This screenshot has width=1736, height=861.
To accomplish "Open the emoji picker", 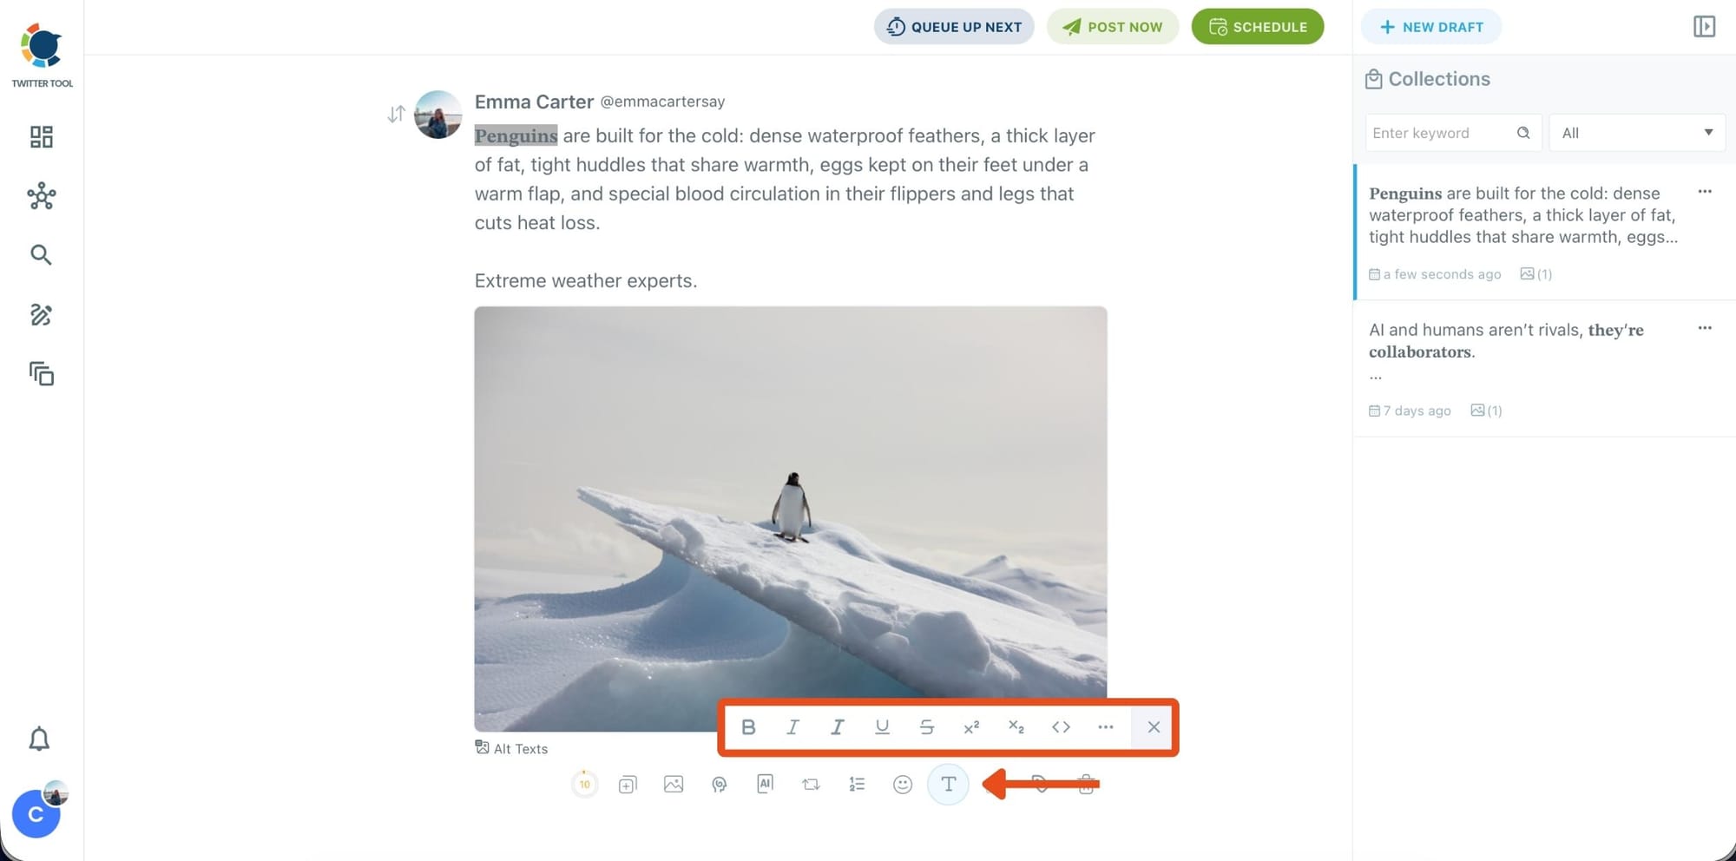I will tap(903, 785).
